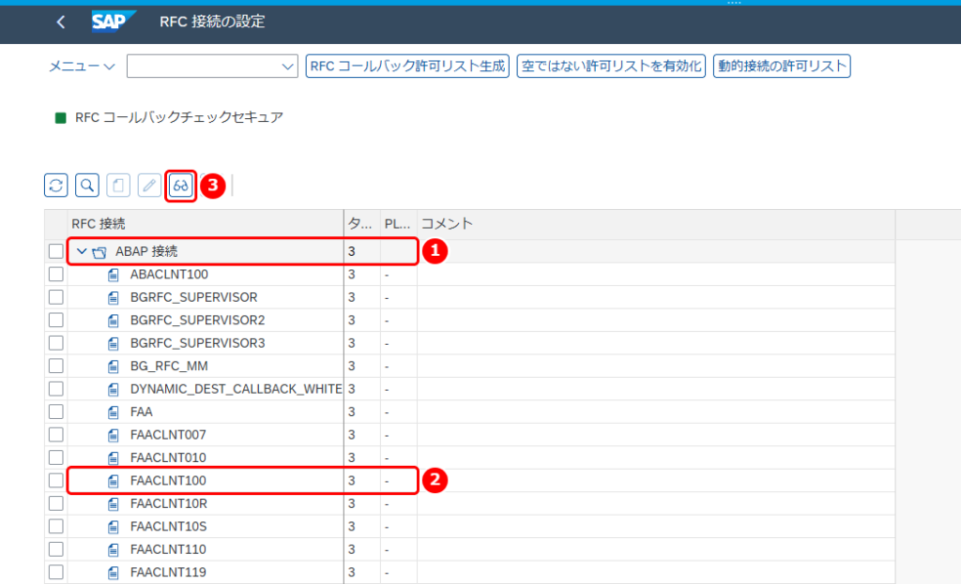Screen dimensions: 961x584
Task: Tick the checkbox for FAACLNT119 row
Action: coord(55,572)
